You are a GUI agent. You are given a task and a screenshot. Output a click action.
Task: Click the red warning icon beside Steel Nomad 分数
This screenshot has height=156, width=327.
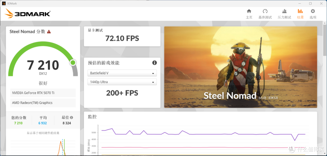[49, 32]
